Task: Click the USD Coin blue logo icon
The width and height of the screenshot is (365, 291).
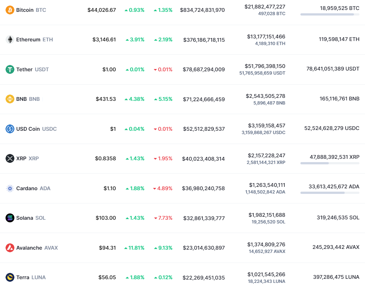Action: [x=10, y=129]
